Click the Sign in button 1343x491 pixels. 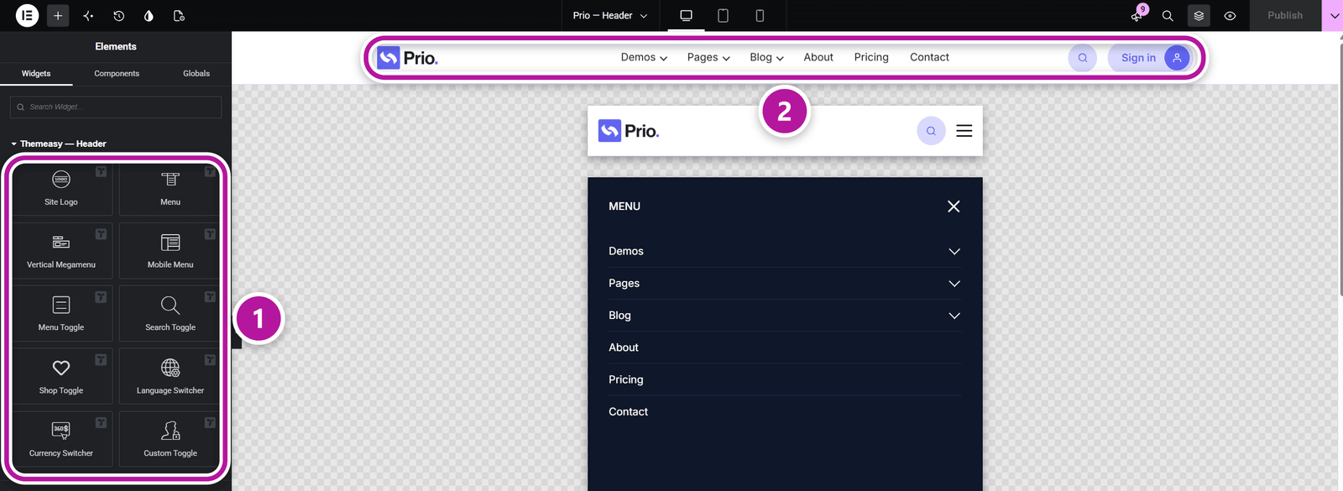[x=1150, y=57]
